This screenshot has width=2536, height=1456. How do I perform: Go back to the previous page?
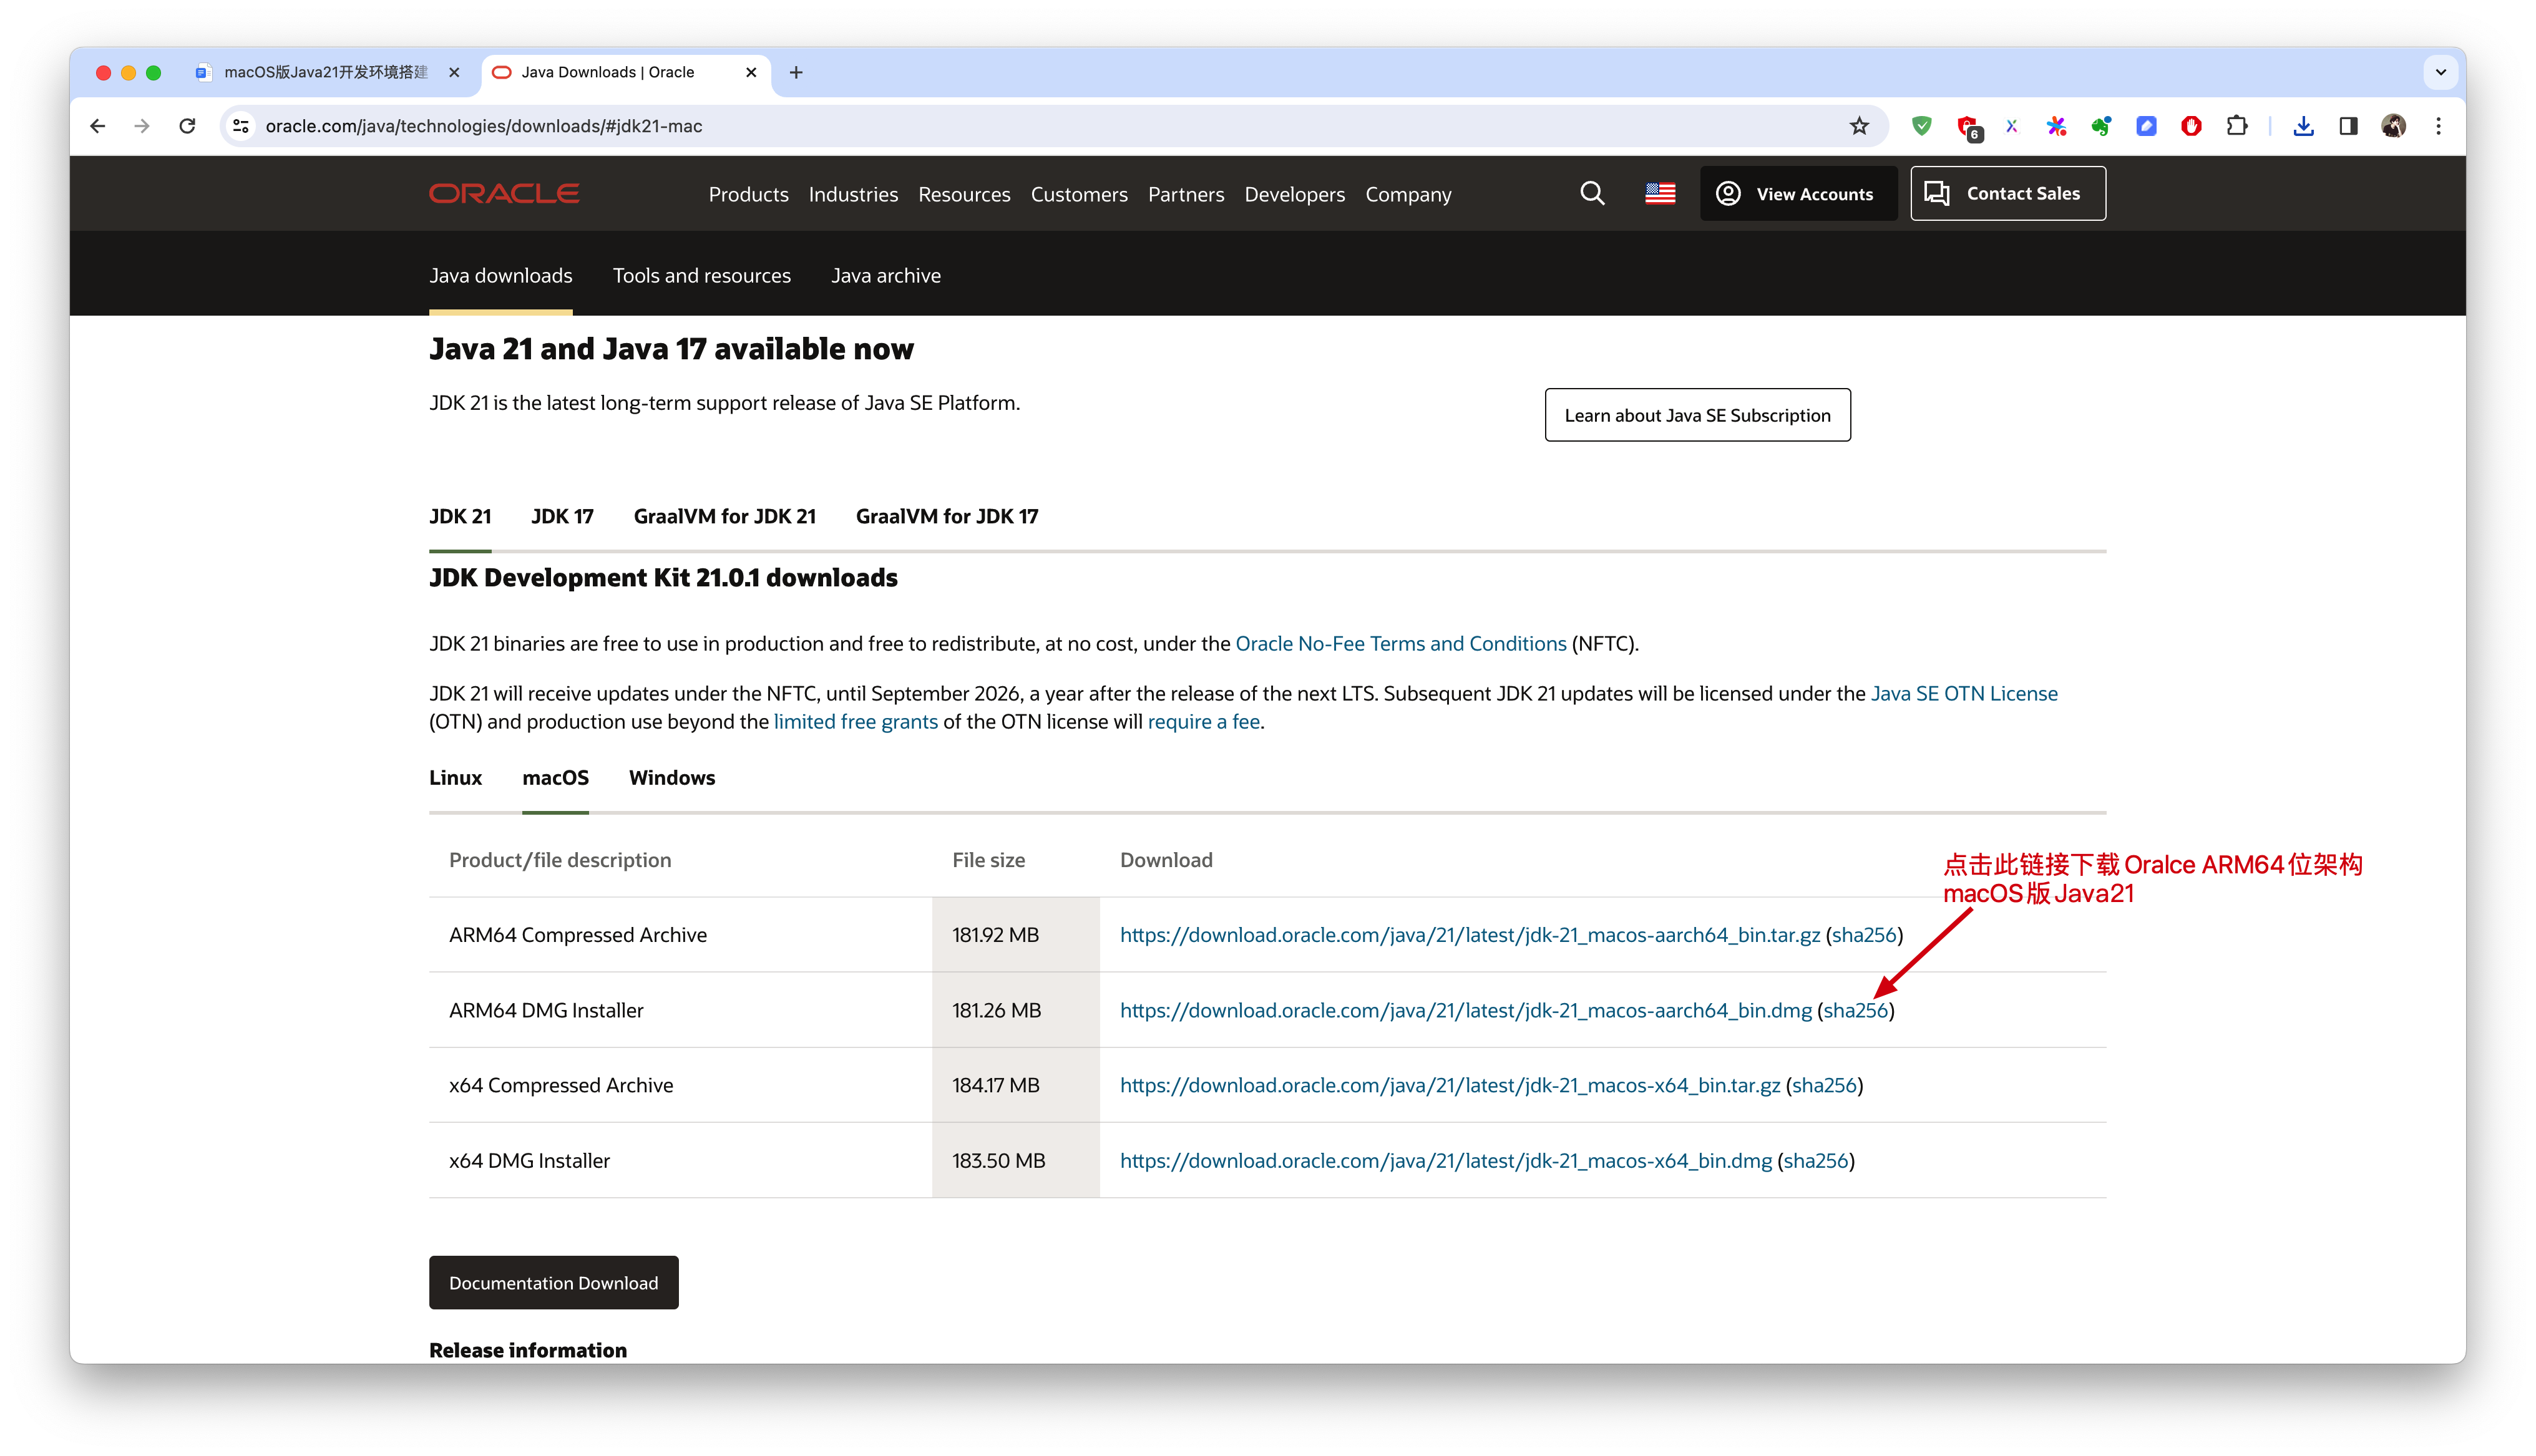coord(97,126)
